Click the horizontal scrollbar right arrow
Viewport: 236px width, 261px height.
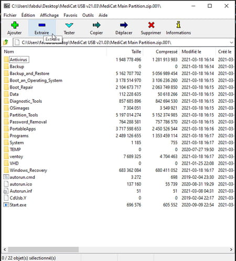(231, 249)
